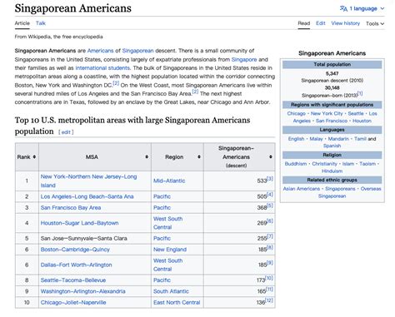Open the Singapore link in intro paragraph
Viewport: 395px width, 317px height.
point(244,59)
